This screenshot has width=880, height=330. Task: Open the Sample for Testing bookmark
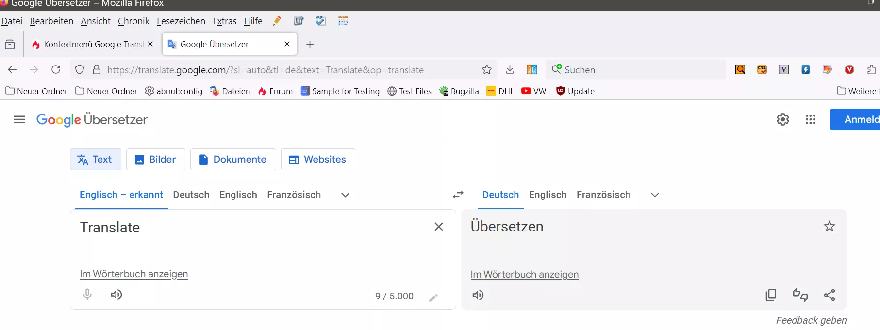(x=340, y=91)
